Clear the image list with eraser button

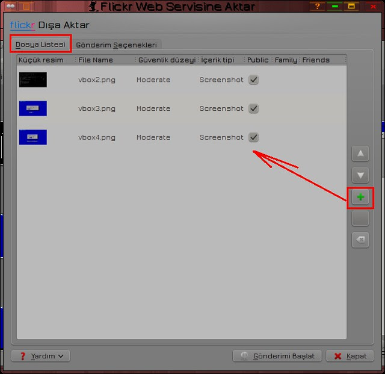point(360,240)
